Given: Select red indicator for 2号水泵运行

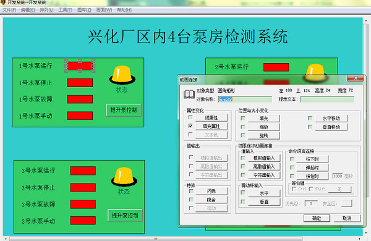Looking at the screenshot, I should point(276,67).
